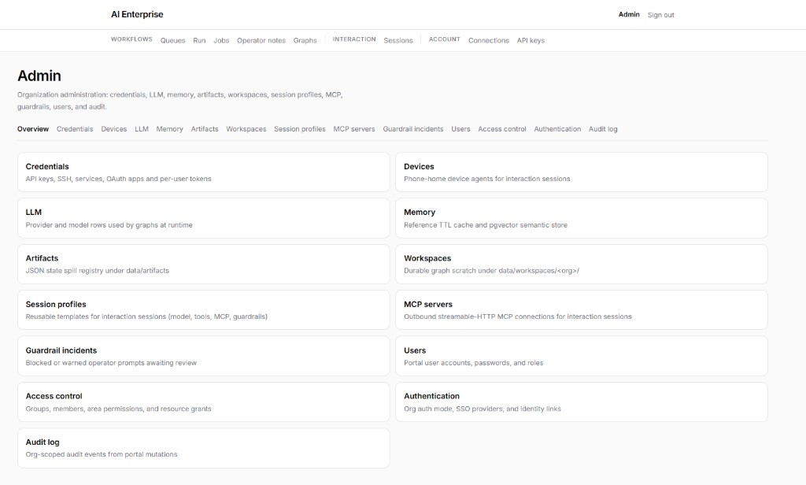Open API keys in the top navigation
806x485 pixels.
pyautogui.click(x=531, y=40)
